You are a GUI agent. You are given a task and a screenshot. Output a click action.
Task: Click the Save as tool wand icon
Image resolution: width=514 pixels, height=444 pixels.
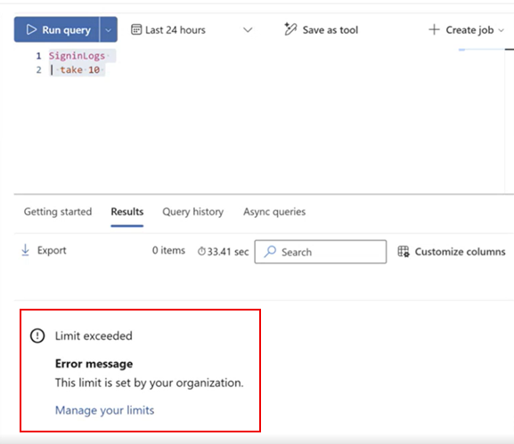tap(290, 29)
